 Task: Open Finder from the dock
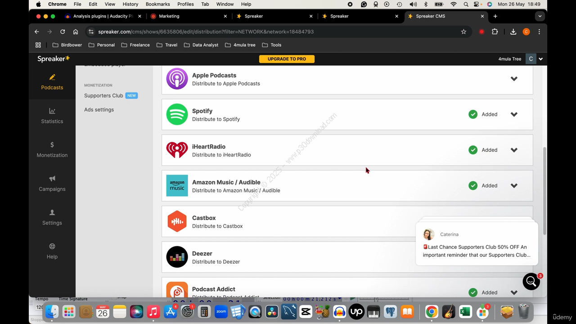52,311
